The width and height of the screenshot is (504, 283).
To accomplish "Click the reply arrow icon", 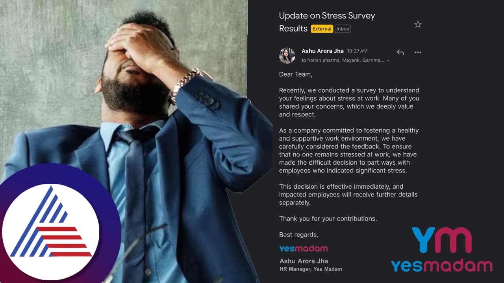I will (400, 52).
